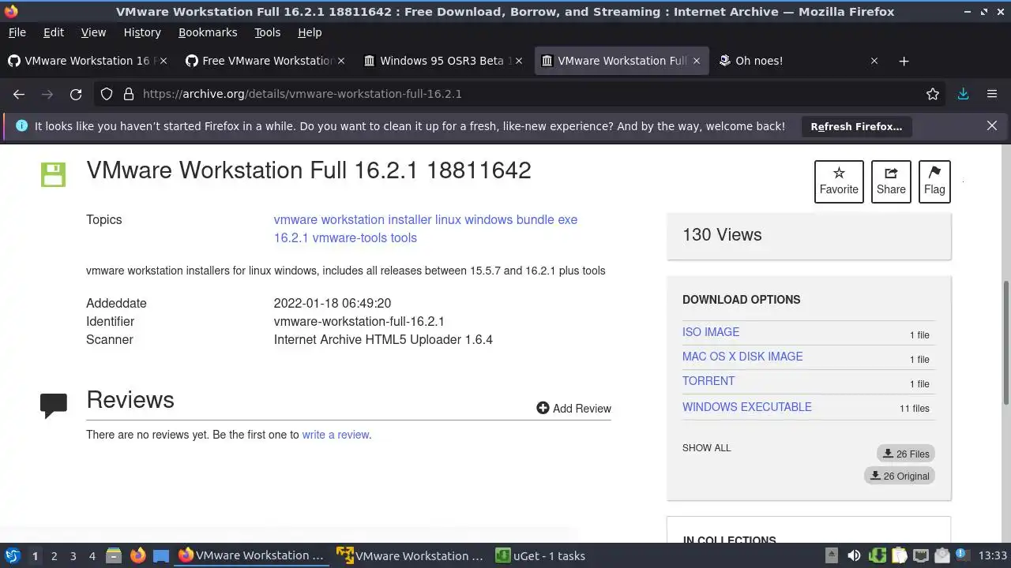Open the Tools menu
This screenshot has width=1011, height=568.
click(267, 32)
